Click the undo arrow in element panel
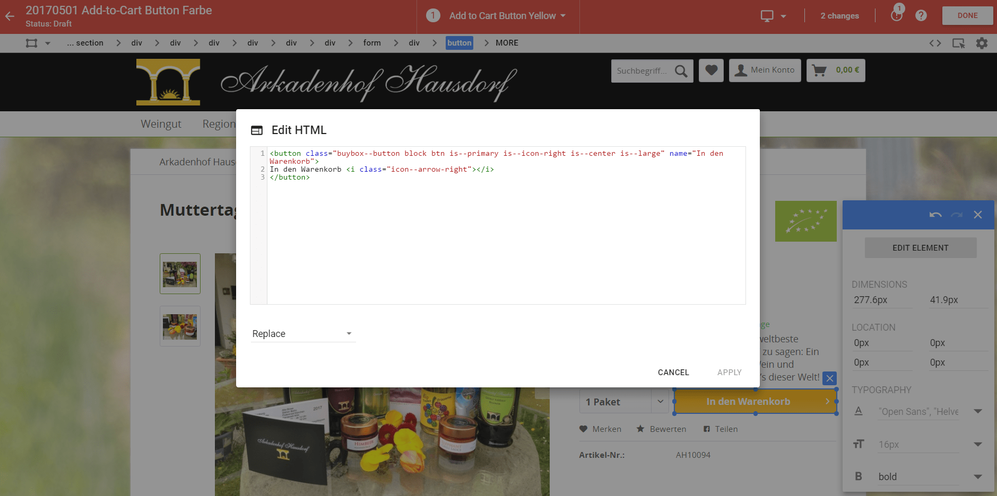997x496 pixels. tap(935, 215)
